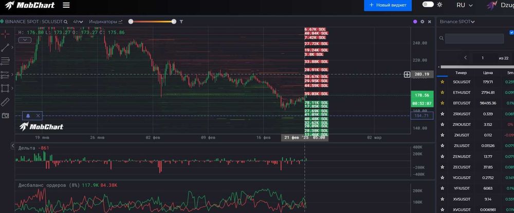Select the trend line drawing tool
514x213 pixels.
coord(5,48)
